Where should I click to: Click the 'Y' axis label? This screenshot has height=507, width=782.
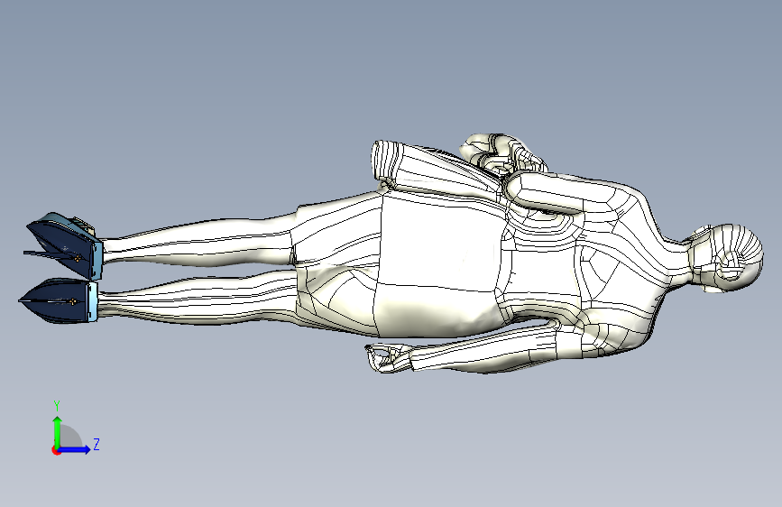click(x=57, y=406)
